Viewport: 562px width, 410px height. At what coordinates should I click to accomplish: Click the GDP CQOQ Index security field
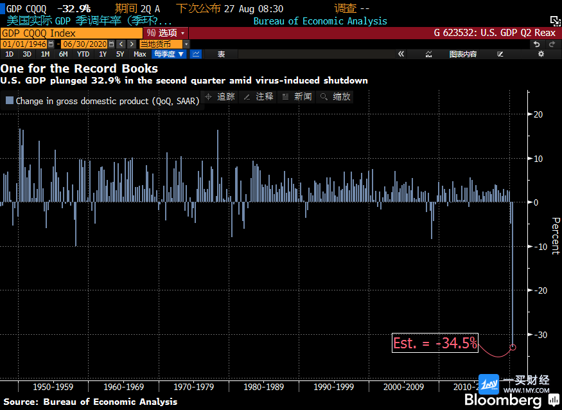(x=71, y=33)
